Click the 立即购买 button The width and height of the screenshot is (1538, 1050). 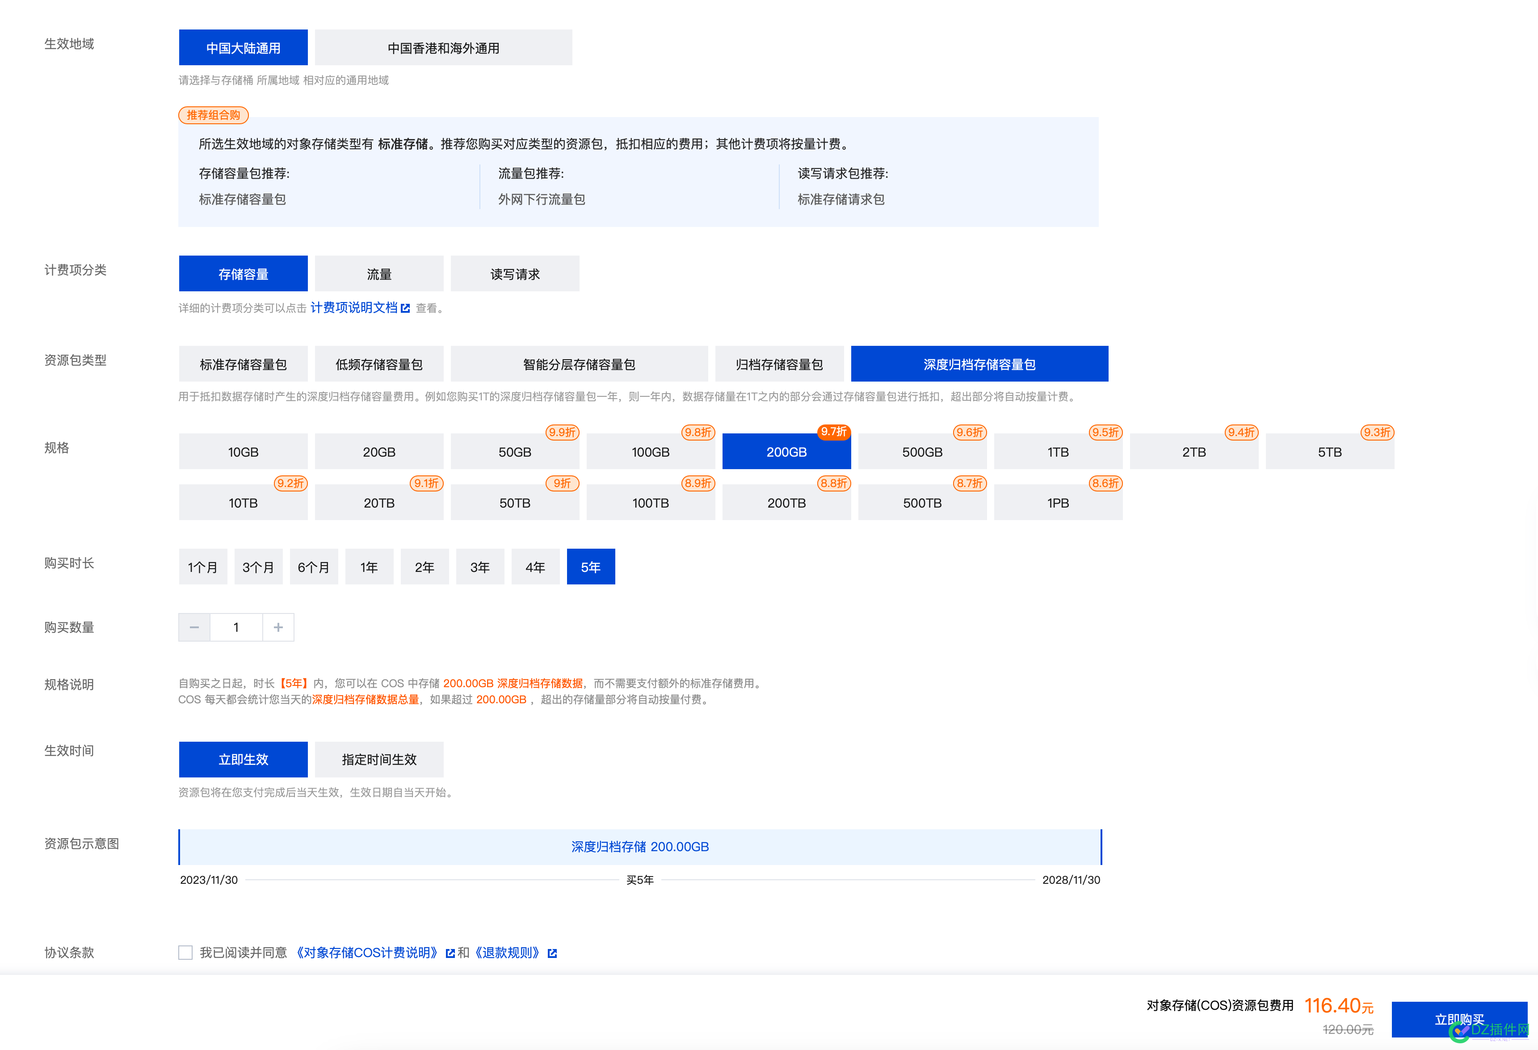[1459, 1020]
